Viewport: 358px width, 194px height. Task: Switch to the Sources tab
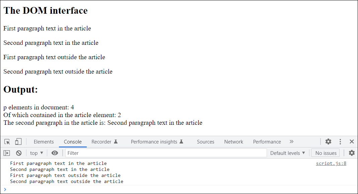tap(205, 141)
